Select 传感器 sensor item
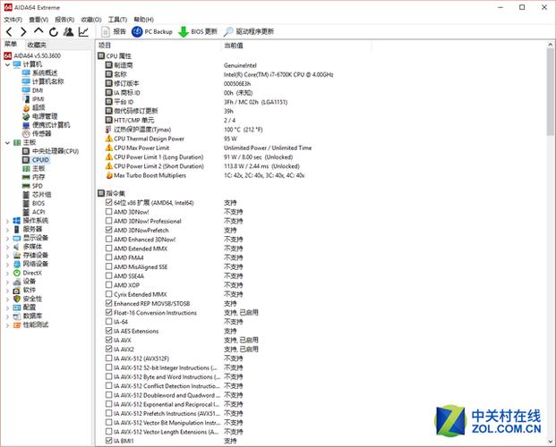The image size is (556, 447). click(37, 134)
